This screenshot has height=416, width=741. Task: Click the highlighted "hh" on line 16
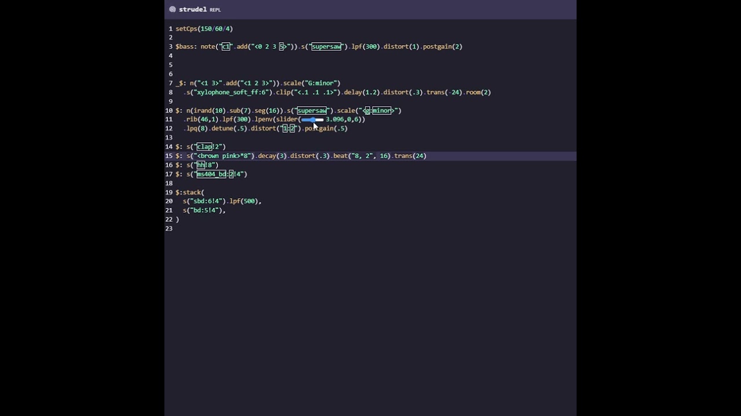(201, 165)
